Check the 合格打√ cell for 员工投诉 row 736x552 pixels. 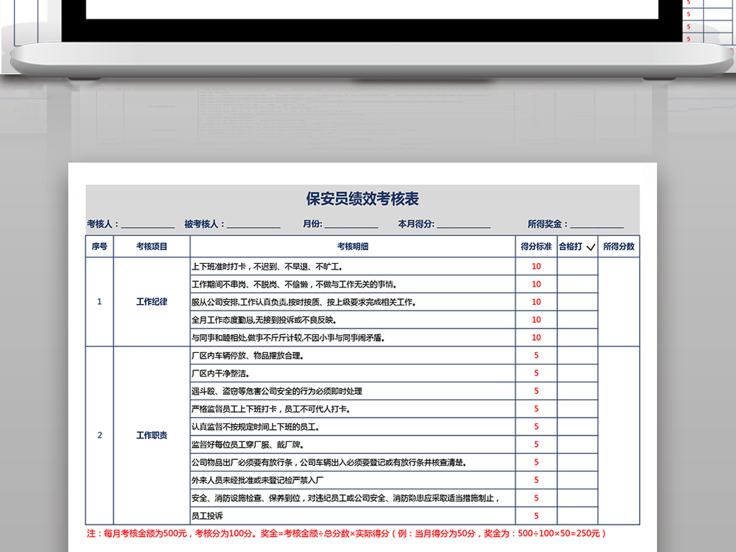(576, 515)
